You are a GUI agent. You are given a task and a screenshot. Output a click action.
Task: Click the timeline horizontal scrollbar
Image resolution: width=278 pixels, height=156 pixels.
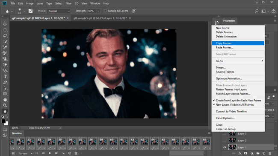pyautogui.click(x=186, y=153)
